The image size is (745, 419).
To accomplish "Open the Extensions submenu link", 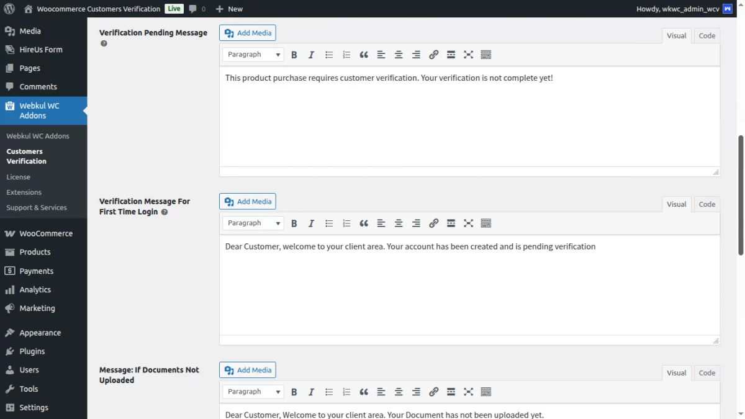I will point(24,192).
